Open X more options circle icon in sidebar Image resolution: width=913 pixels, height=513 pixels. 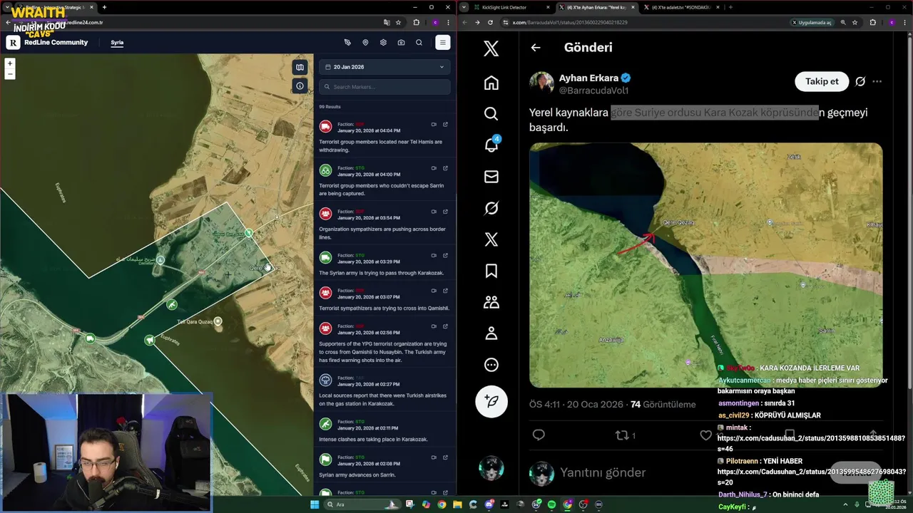coord(491,365)
